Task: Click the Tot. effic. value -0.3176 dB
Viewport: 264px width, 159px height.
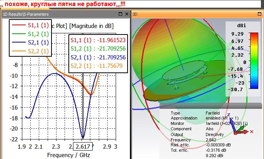Action: tap(216, 150)
